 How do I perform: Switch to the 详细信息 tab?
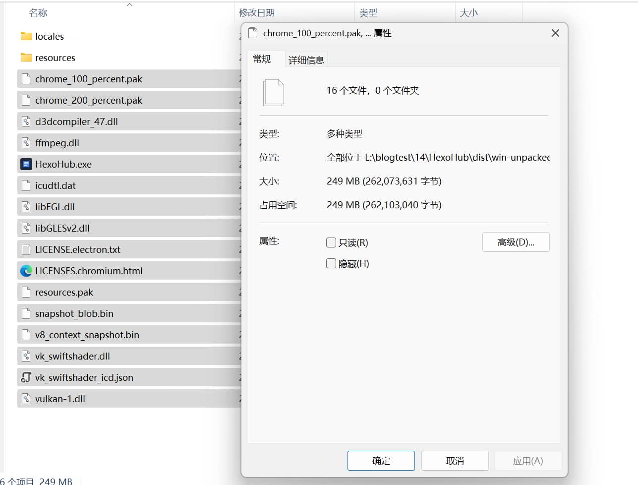click(x=306, y=60)
